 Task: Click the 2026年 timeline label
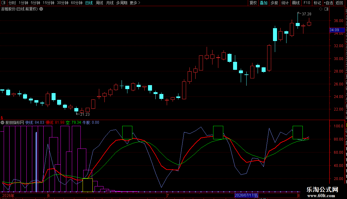[8, 195]
